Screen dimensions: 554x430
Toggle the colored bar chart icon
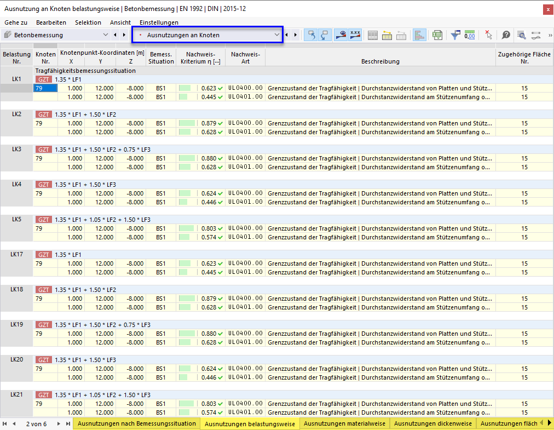click(x=419, y=35)
